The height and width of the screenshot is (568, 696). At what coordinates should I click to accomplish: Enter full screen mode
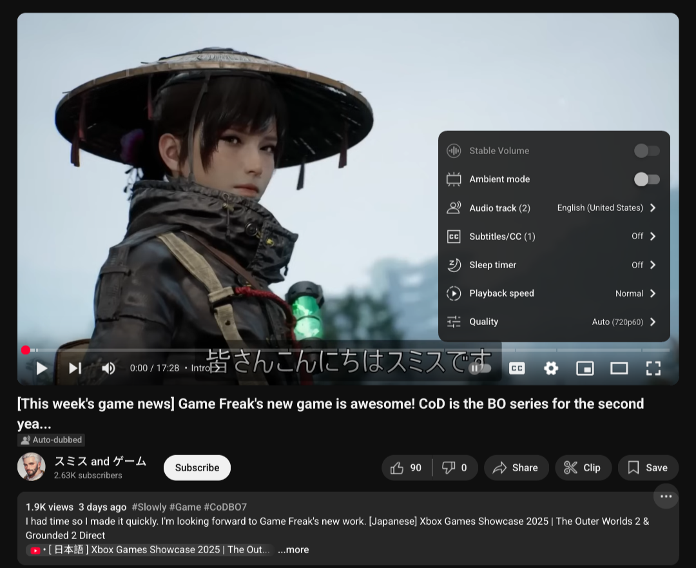pyautogui.click(x=653, y=368)
